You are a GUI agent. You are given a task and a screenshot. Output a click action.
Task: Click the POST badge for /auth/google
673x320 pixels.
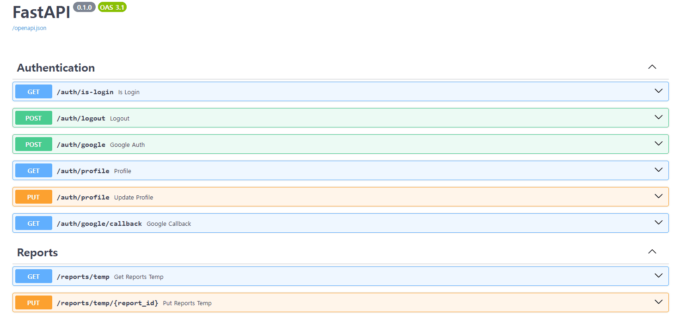[34, 145]
